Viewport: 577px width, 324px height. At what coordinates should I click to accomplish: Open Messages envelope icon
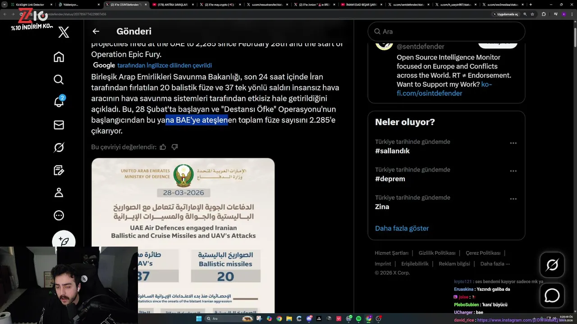(59, 125)
